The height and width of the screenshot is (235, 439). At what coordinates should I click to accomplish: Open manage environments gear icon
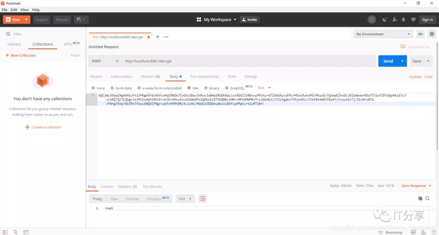(432, 34)
